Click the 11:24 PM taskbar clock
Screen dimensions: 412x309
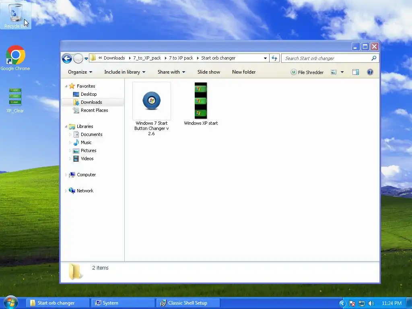point(391,303)
